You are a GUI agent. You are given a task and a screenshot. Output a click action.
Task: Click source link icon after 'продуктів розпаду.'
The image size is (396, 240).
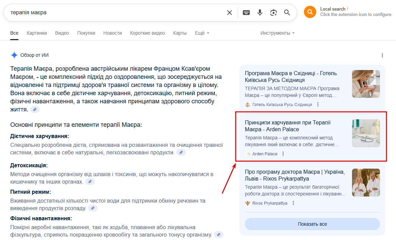pyautogui.click(x=93, y=208)
